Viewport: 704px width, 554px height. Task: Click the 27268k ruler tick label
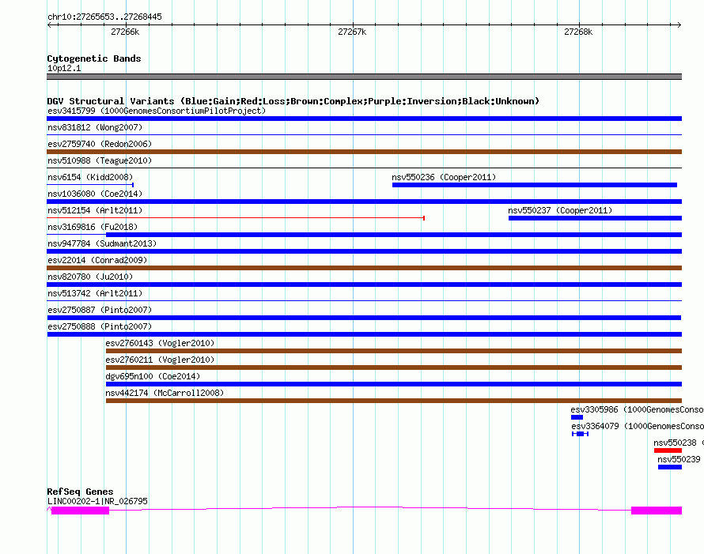[578, 32]
